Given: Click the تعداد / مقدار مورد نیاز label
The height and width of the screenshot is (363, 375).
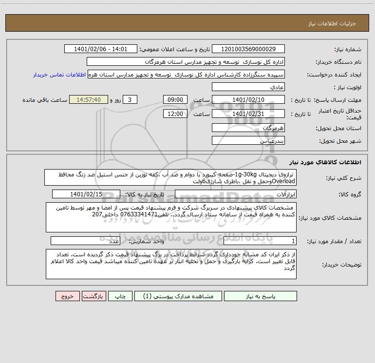Looking at the screenshot, I should click(334, 241).
